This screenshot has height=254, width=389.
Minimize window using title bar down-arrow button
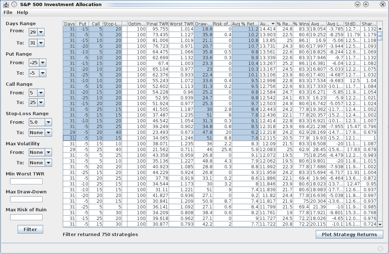[x=357, y=4]
